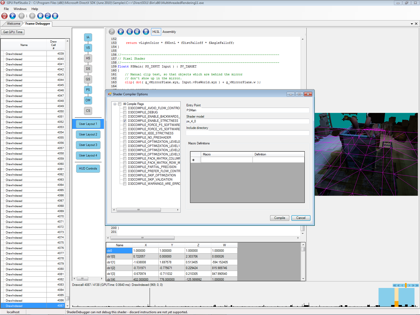Open the profiler chart toolbar icon
The height and width of the screenshot is (315, 420).
tap(48, 16)
